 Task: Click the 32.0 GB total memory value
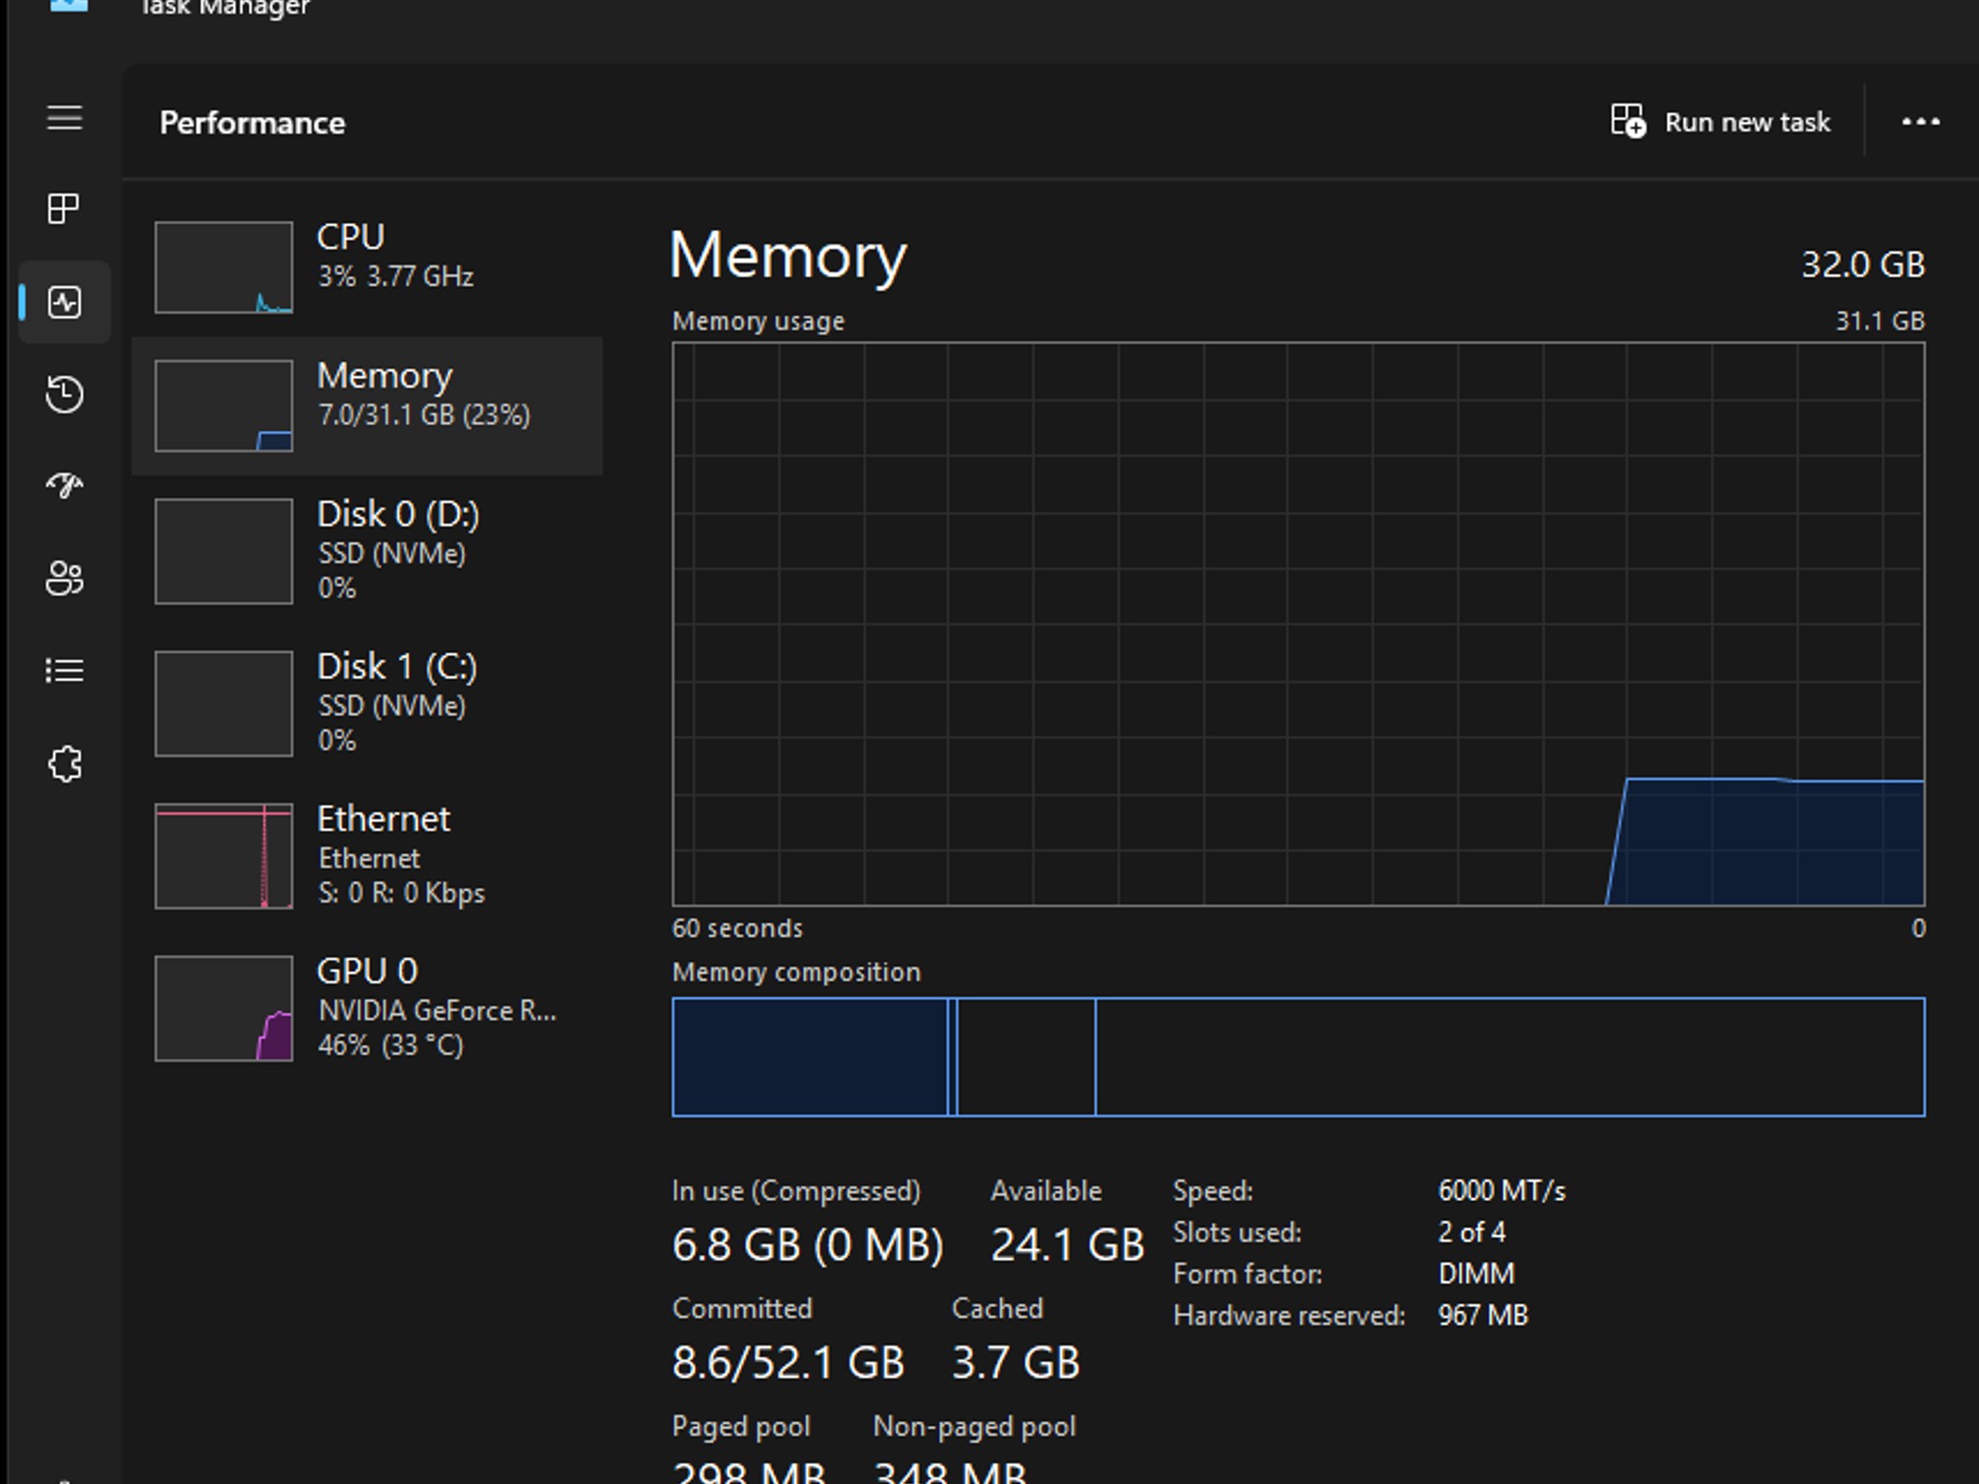1863,265
